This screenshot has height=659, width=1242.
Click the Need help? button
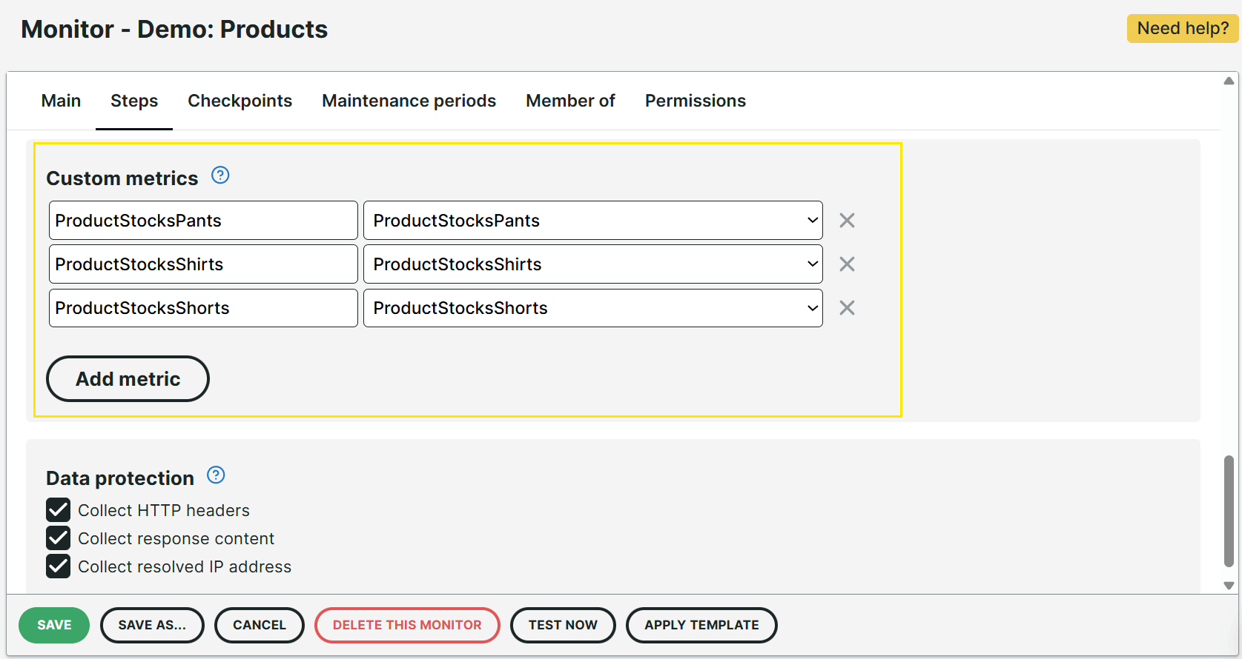coord(1182,29)
